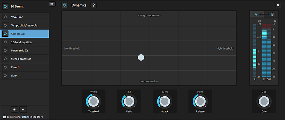Click the A to B copy arrow
Image resolution: width=285 pixels, height=120 pixels.
click(x=264, y=14)
